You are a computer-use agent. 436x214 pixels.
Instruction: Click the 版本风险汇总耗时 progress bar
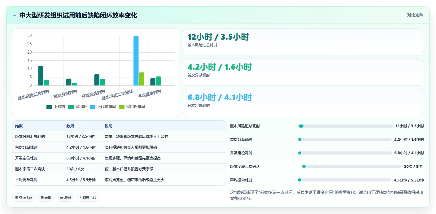point(345,126)
